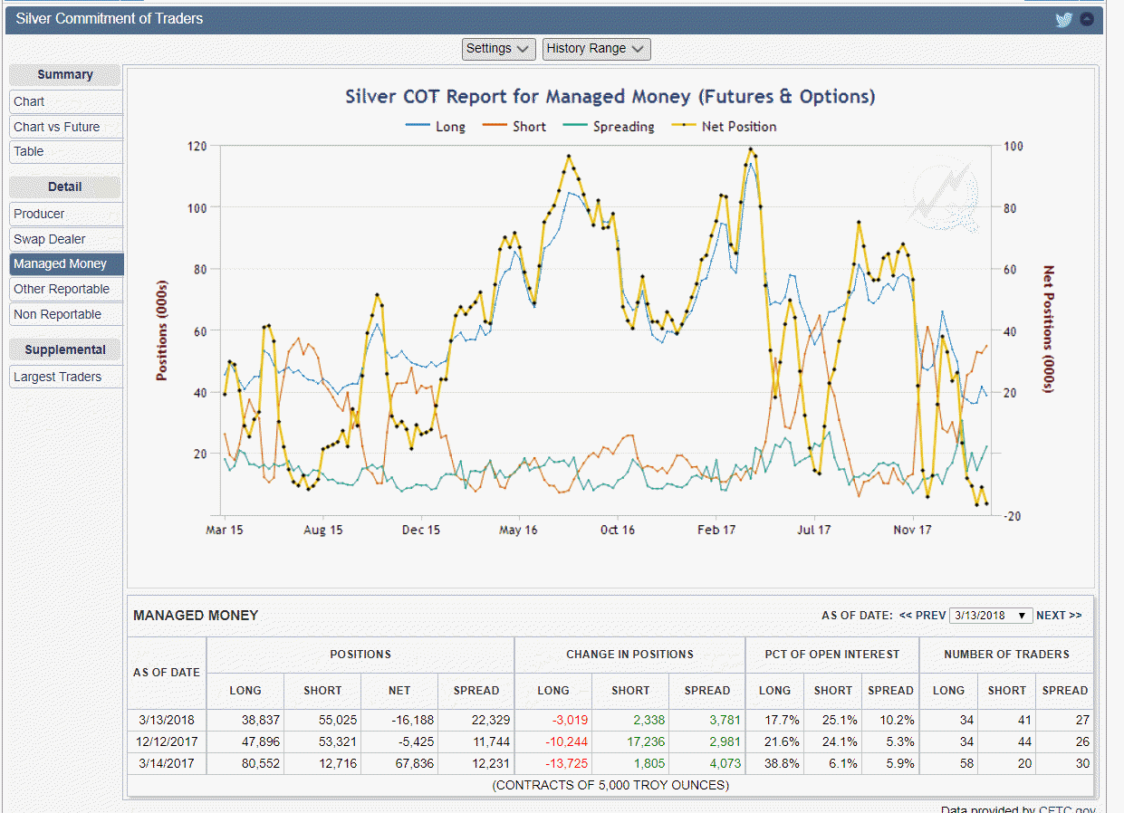Share chart via Twitter bird icon
1124x813 pixels.
1064,20
